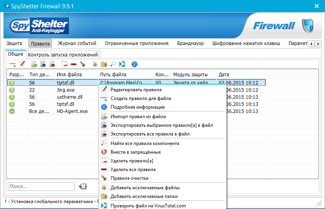Image resolution: width=325 pixels, height=209 pixels.
Task: Sort by the 'Тип де...' column header
Action: click(41, 74)
